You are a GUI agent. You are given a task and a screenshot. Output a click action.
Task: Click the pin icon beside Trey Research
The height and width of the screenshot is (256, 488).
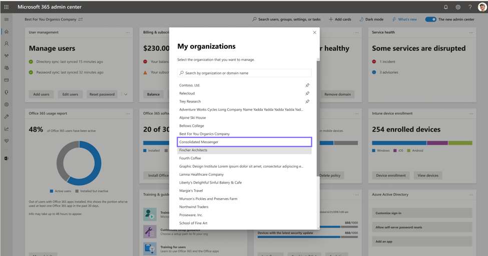click(x=307, y=101)
